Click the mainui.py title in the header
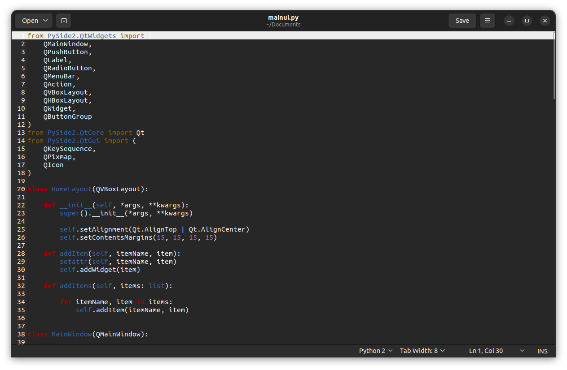The width and height of the screenshot is (567, 370). coord(283,17)
